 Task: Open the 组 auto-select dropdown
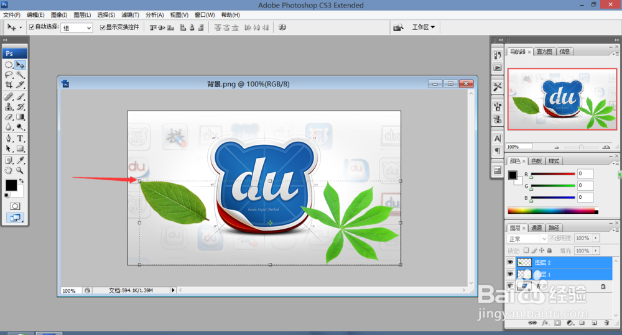[x=77, y=28]
